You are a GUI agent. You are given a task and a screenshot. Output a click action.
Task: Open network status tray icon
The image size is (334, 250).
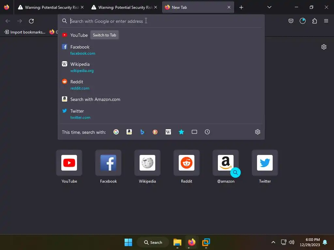pos(283,242)
